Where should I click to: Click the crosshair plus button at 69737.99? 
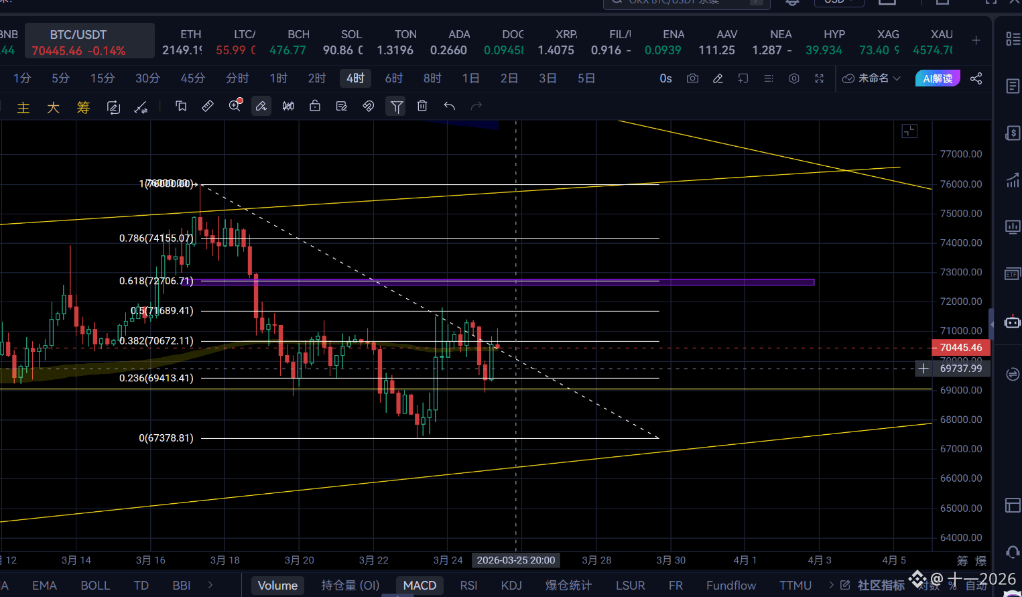(x=923, y=369)
